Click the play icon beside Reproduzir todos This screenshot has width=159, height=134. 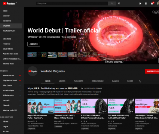(x=82, y=89)
